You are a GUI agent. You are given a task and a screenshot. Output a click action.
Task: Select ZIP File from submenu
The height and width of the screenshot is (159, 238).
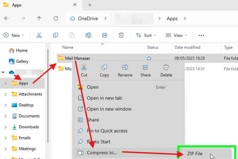195,154
